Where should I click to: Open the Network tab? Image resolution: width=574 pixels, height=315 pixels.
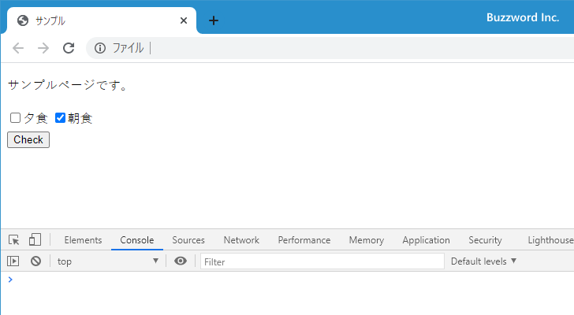(x=241, y=240)
